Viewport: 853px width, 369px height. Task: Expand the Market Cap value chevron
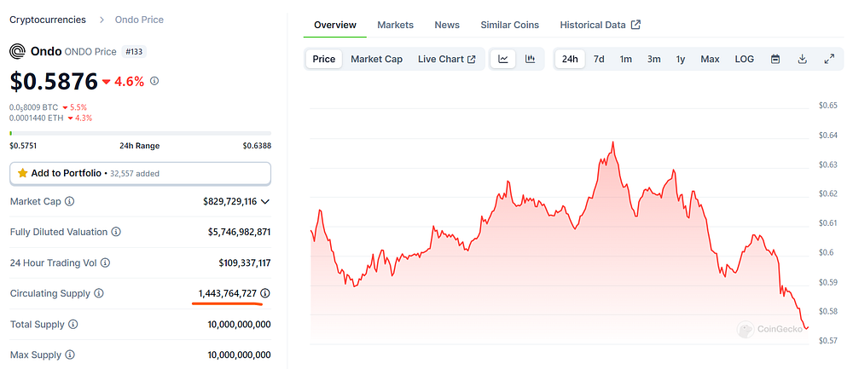coord(265,202)
